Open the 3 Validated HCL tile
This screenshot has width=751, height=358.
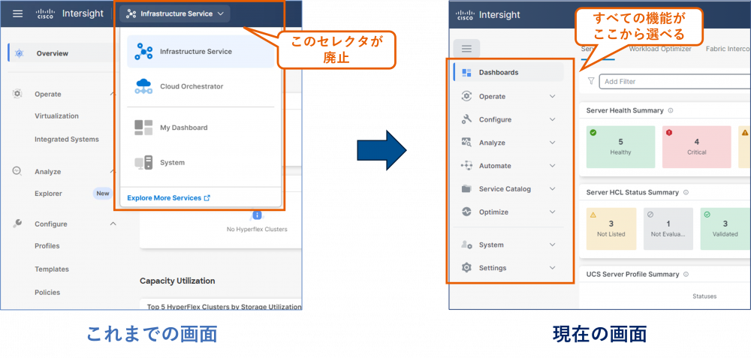(x=725, y=229)
